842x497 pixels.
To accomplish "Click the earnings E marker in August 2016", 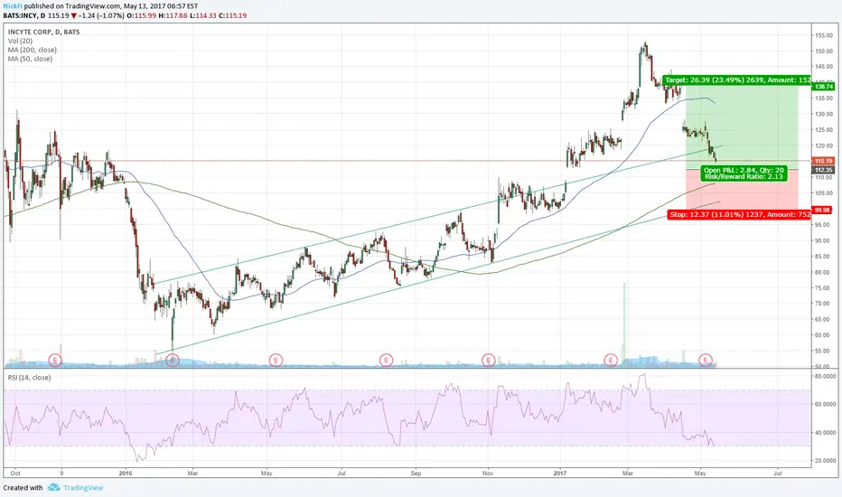I will [386, 360].
